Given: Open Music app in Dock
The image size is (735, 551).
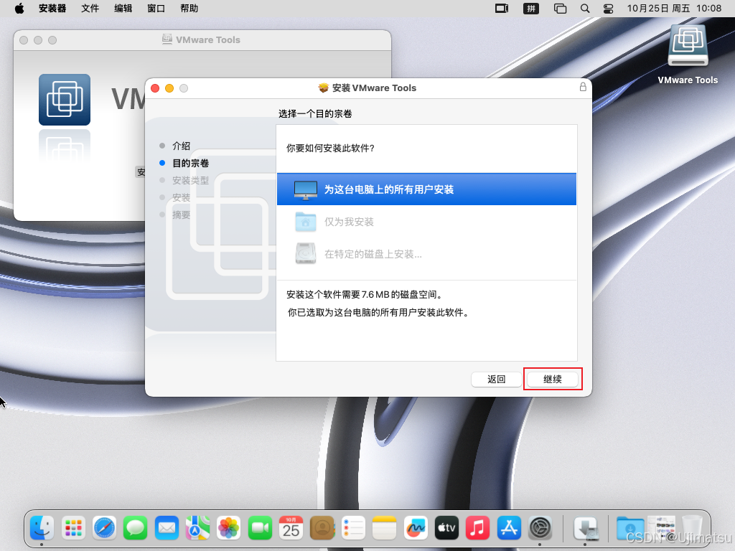Looking at the screenshot, I should point(477,529).
